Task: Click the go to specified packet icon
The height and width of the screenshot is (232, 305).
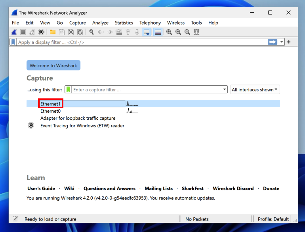Action: (119, 32)
